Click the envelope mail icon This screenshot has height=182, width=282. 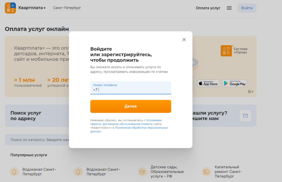(245, 115)
